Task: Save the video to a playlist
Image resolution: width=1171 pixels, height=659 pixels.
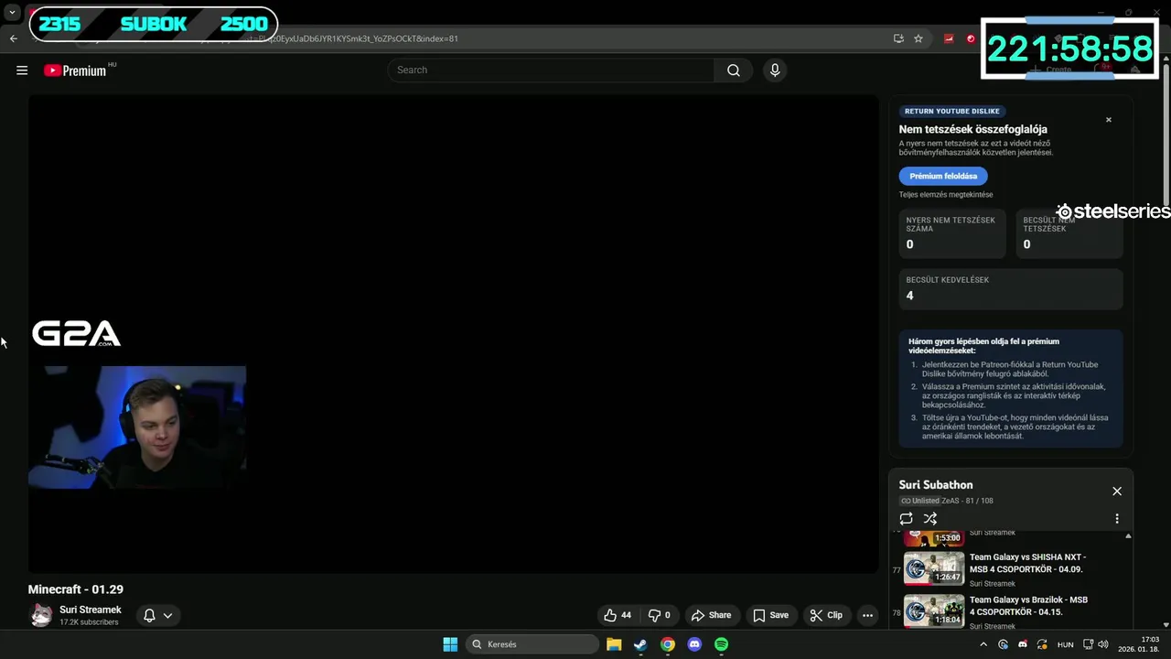Action: click(770, 615)
